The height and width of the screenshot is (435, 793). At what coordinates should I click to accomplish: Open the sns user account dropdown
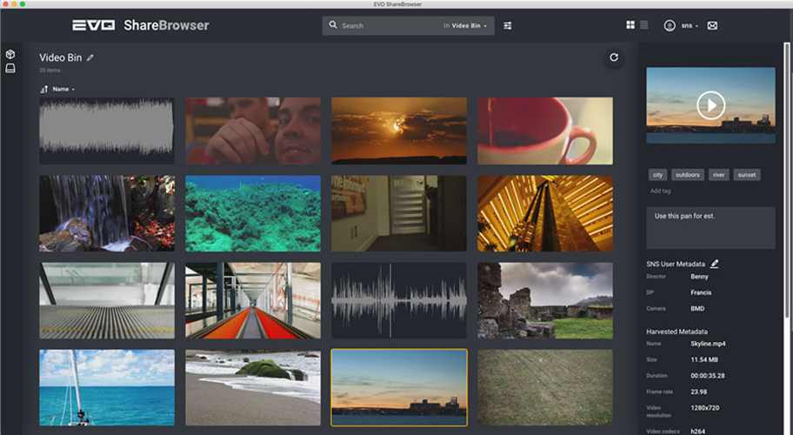pos(684,26)
